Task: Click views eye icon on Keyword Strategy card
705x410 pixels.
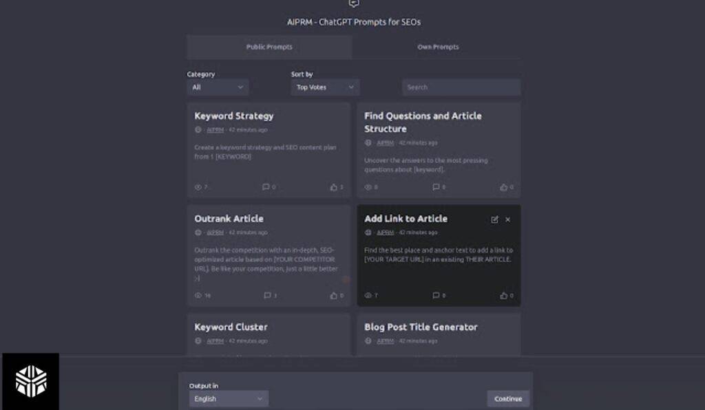Action: click(198, 187)
